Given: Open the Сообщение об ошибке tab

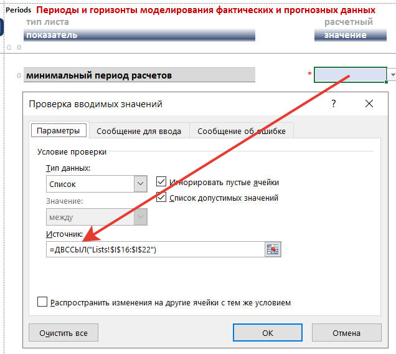Looking at the screenshot, I should point(241,131).
